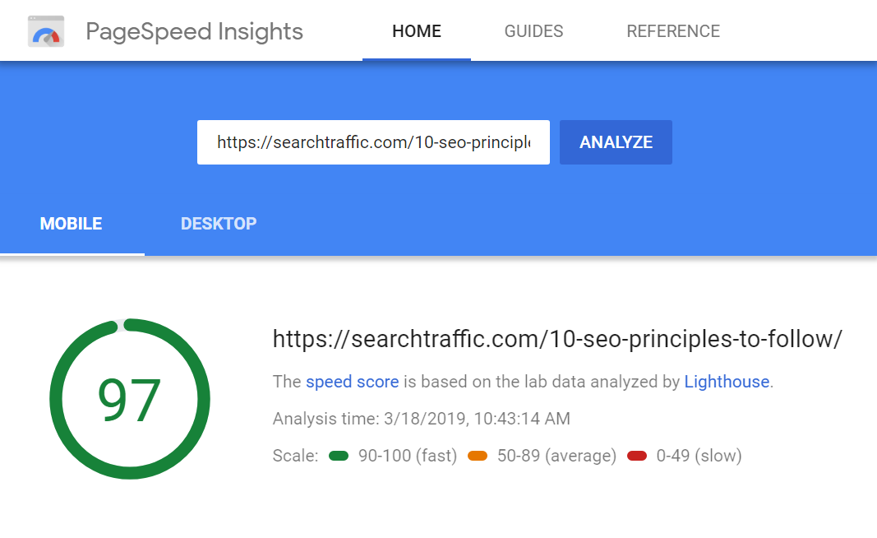Open the speed score link

coord(353,382)
